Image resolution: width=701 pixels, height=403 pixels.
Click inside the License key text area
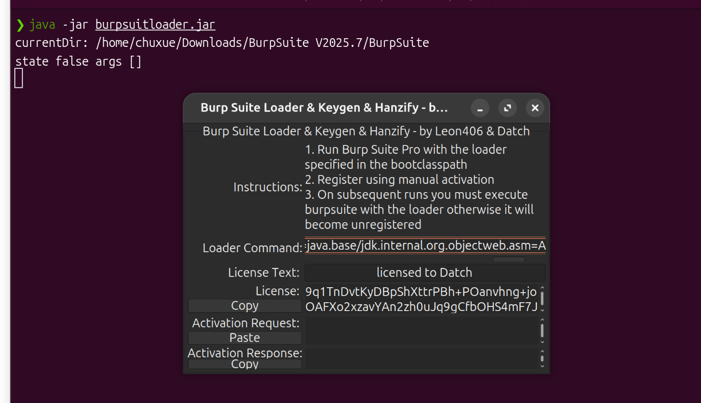421,299
